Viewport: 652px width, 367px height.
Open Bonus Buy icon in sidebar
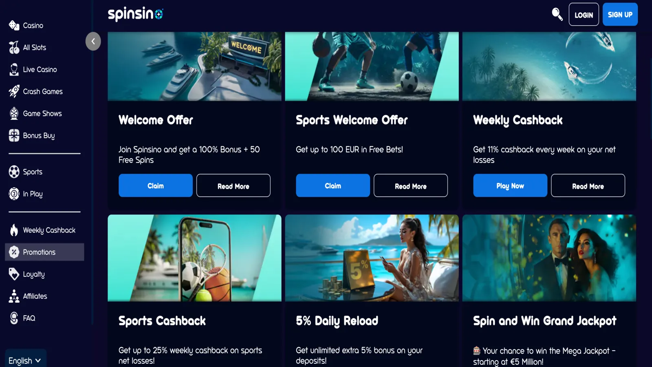click(14, 135)
